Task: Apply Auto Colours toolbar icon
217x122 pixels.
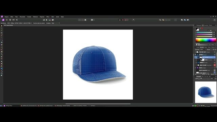Action: click(50, 20)
